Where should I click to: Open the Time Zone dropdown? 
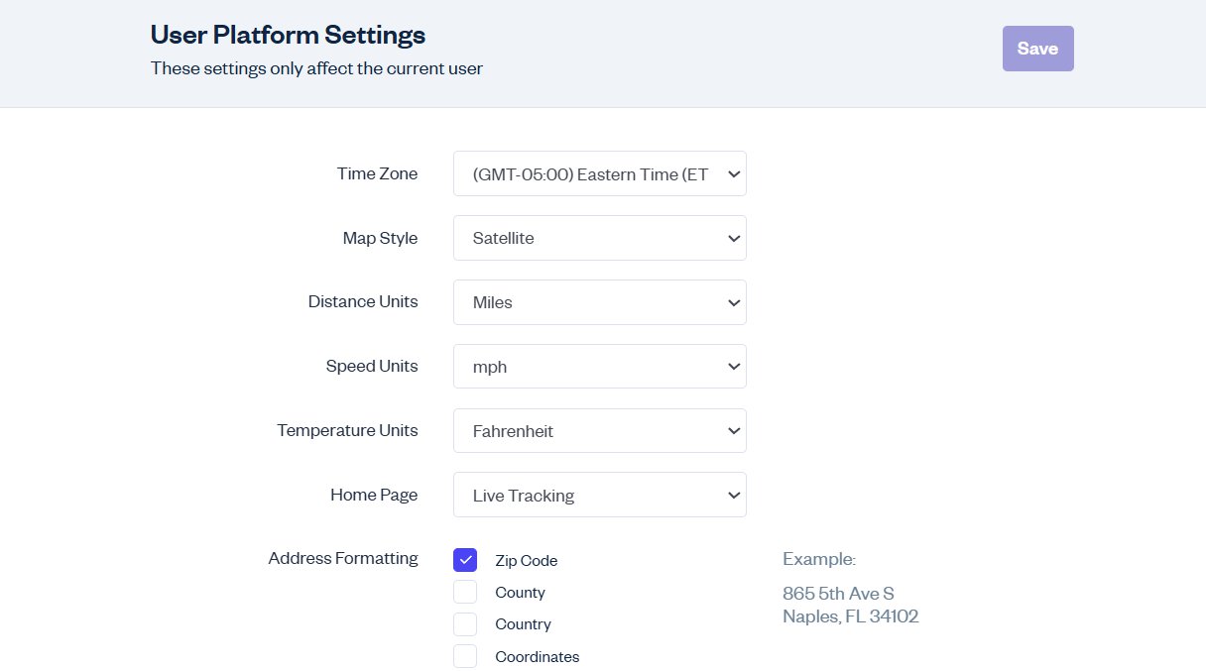600,173
